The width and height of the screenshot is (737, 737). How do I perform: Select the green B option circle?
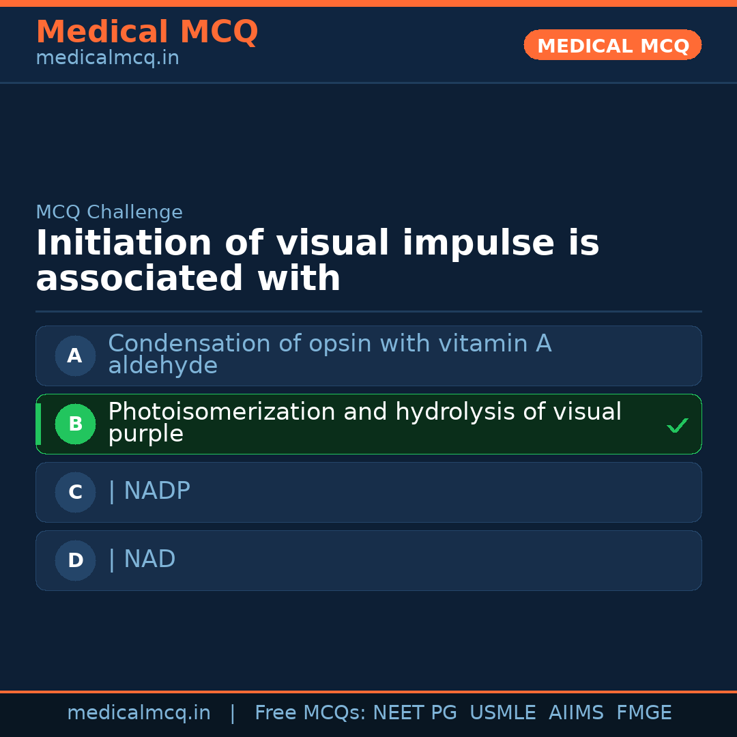(x=75, y=424)
